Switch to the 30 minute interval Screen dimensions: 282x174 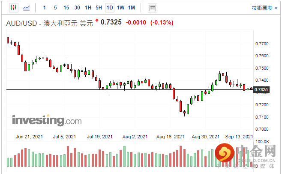(x=77, y=8)
